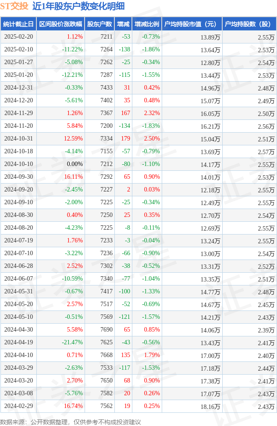This screenshot has width=277, height=426.
Task: Select the 区间股价涨跌幅 column header
Action: 60,24
